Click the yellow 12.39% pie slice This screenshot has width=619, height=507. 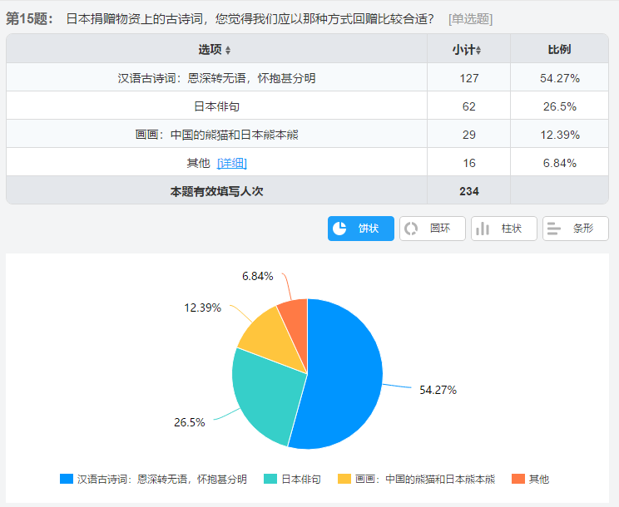(x=272, y=339)
